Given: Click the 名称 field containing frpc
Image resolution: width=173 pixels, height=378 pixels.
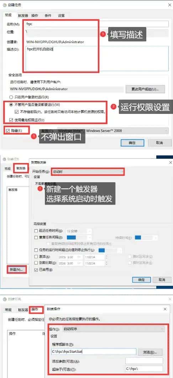Looking at the screenshot, I should (x=97, y=24).
